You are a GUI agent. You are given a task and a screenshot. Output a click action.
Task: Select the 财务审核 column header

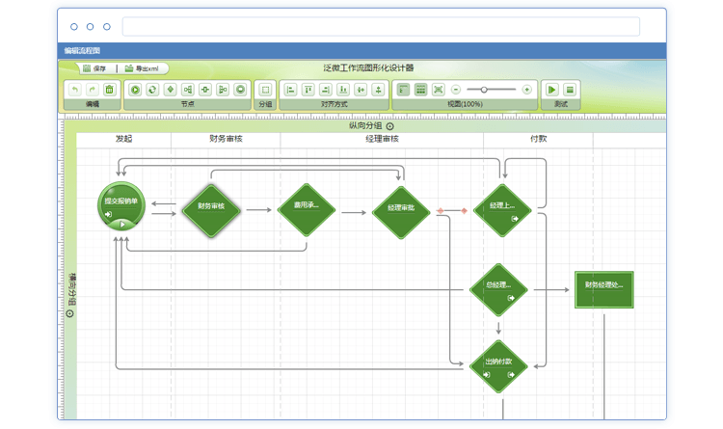[226, 139]
